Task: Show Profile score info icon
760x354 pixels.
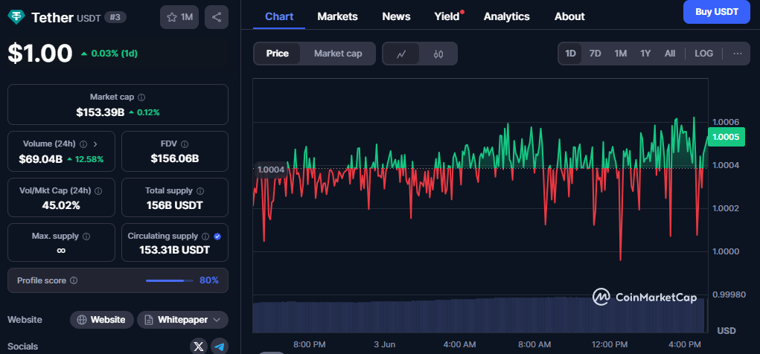Action: click(74, 280)
